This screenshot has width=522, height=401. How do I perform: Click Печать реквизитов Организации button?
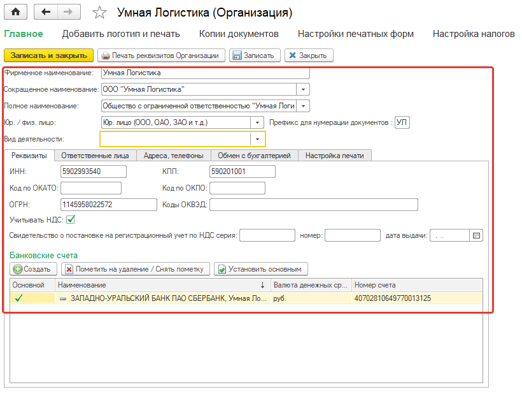tap(161, 55)
